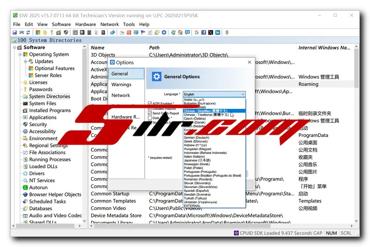Collapse the Software tree root node
The width and height of the screenshot is (370, 247).
coord(14,47)
